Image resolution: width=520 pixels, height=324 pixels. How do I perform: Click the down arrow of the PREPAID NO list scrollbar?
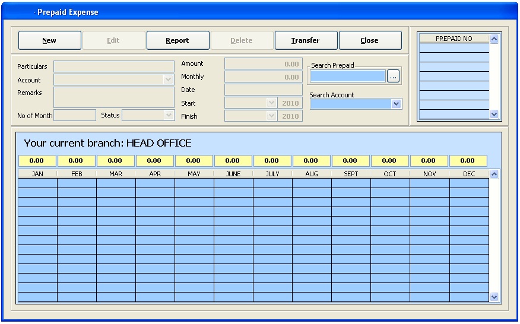point(494,115)
